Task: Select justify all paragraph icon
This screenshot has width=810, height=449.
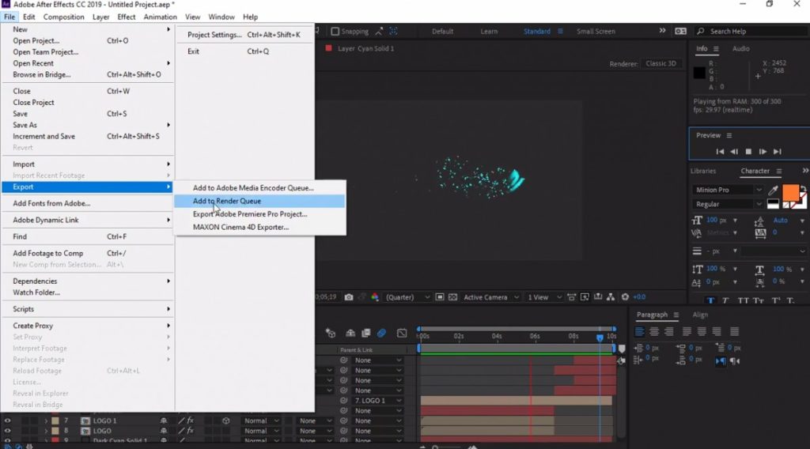Action: (x=734, y=331)
